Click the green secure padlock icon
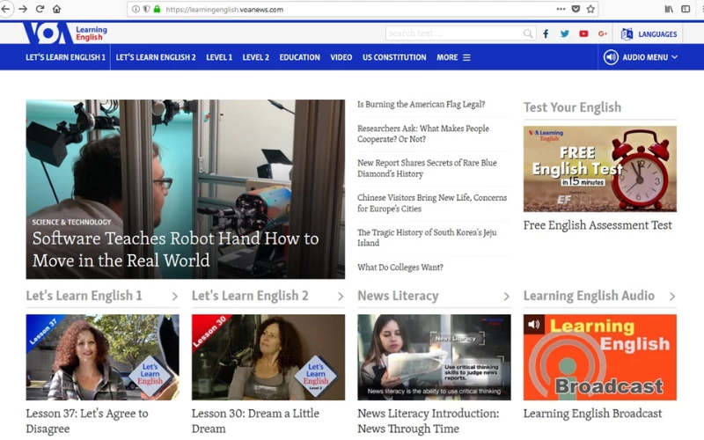 [x=158, y=9]
